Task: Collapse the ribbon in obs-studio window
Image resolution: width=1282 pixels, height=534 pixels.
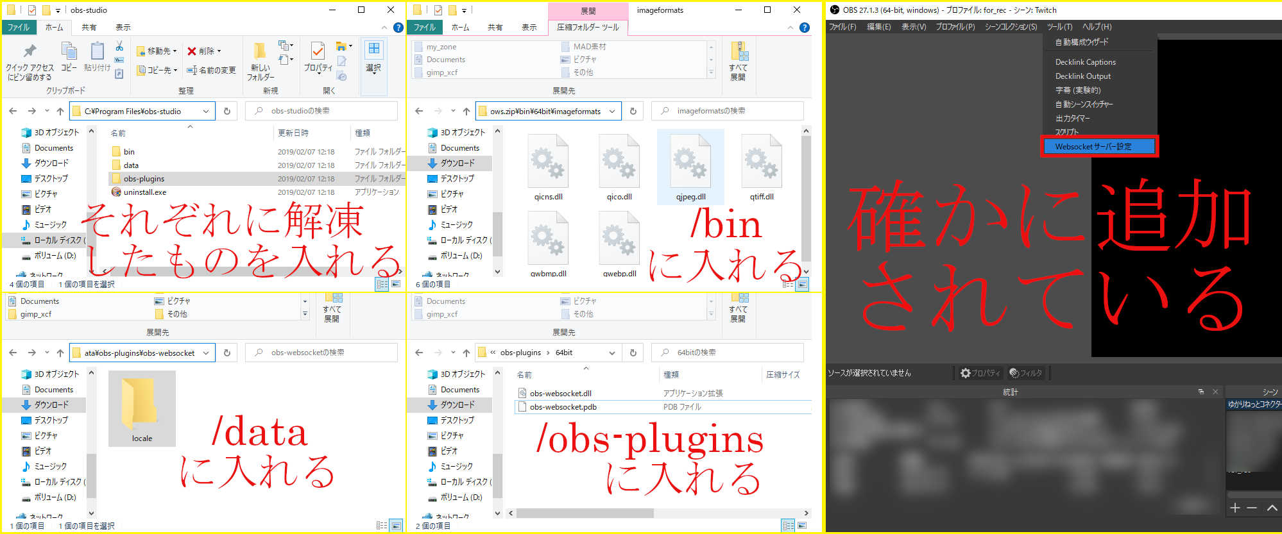Action: coord(384,28)
